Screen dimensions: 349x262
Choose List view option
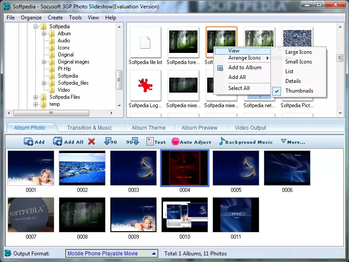[299, 71]
